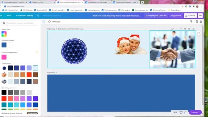
Task: Click the Подробнее badge button
Action: 32,113
